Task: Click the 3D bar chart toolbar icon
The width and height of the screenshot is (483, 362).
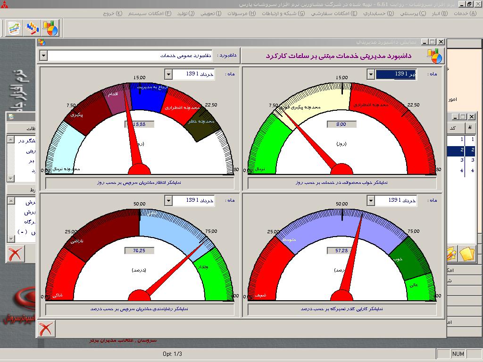Action: pos(32,28)
